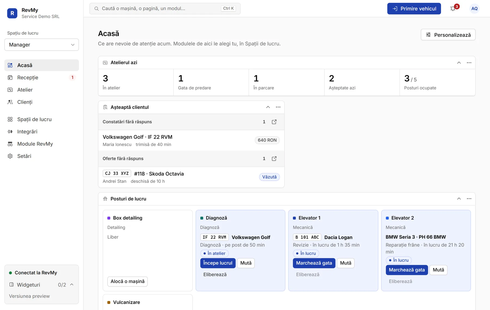
Task: Collapse the Așteaptă clientul widget
Action: (x=268, y=107)
